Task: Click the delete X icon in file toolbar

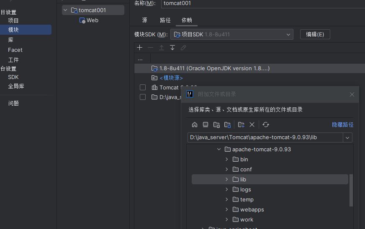Action: coord(252,125)
